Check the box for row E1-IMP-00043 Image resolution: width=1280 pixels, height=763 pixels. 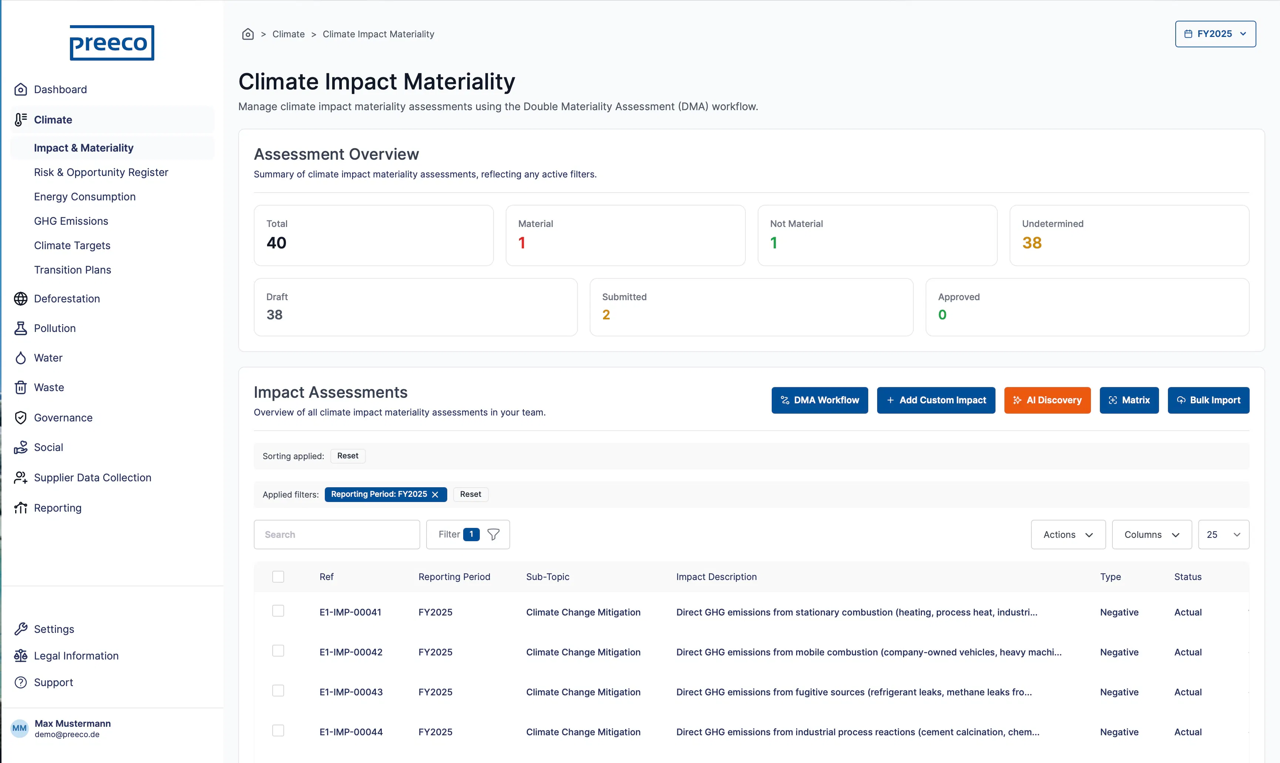coord(278,691)
